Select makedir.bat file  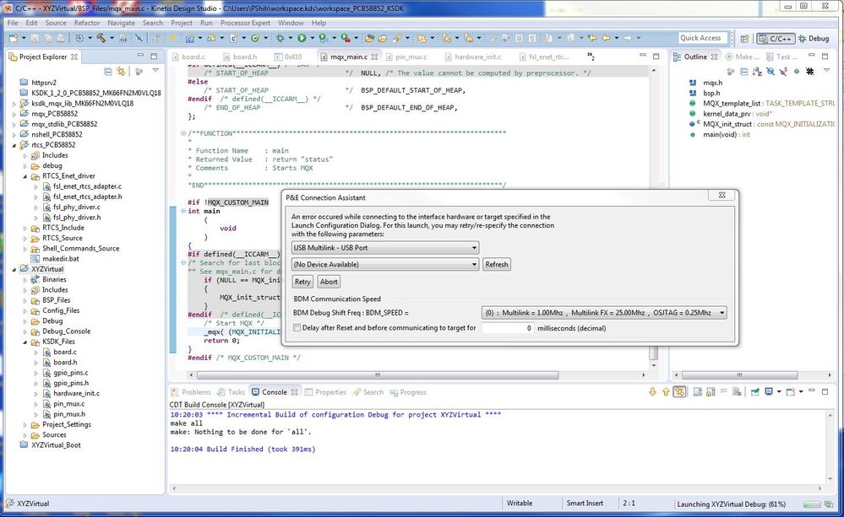point(60,258)
